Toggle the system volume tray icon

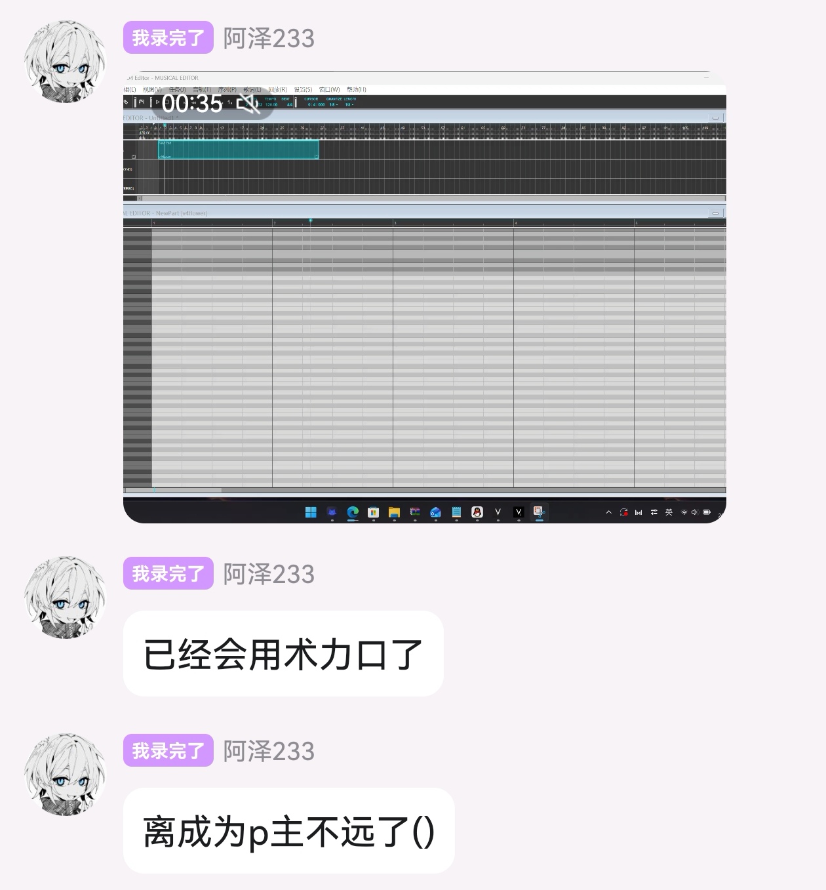[x=694, y=512]
